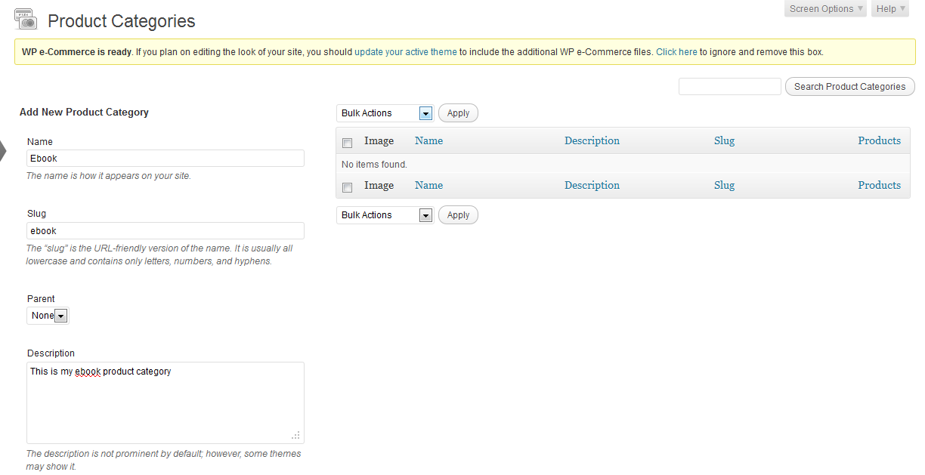Click Search Product Categories button
Viewport: 925px width, 475px height.
point(849,87)
